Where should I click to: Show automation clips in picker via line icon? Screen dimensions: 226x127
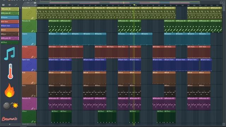tap(16, 5)
